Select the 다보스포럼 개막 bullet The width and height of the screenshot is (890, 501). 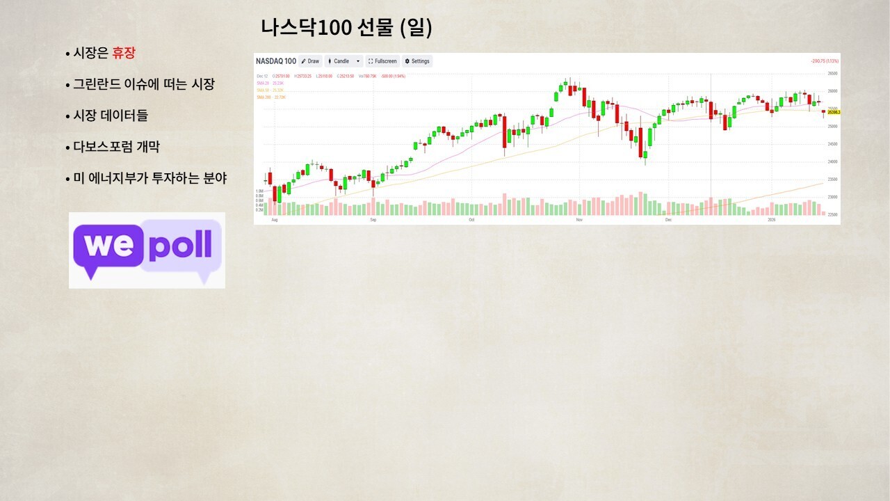coord(117,147)
